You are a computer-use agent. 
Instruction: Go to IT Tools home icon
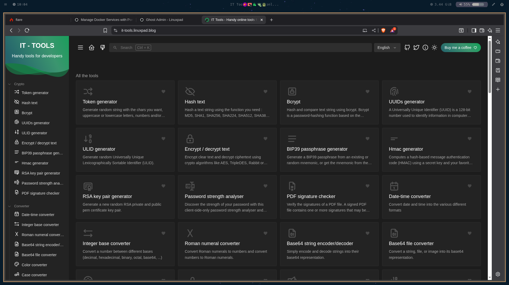(x=91, y=48)
